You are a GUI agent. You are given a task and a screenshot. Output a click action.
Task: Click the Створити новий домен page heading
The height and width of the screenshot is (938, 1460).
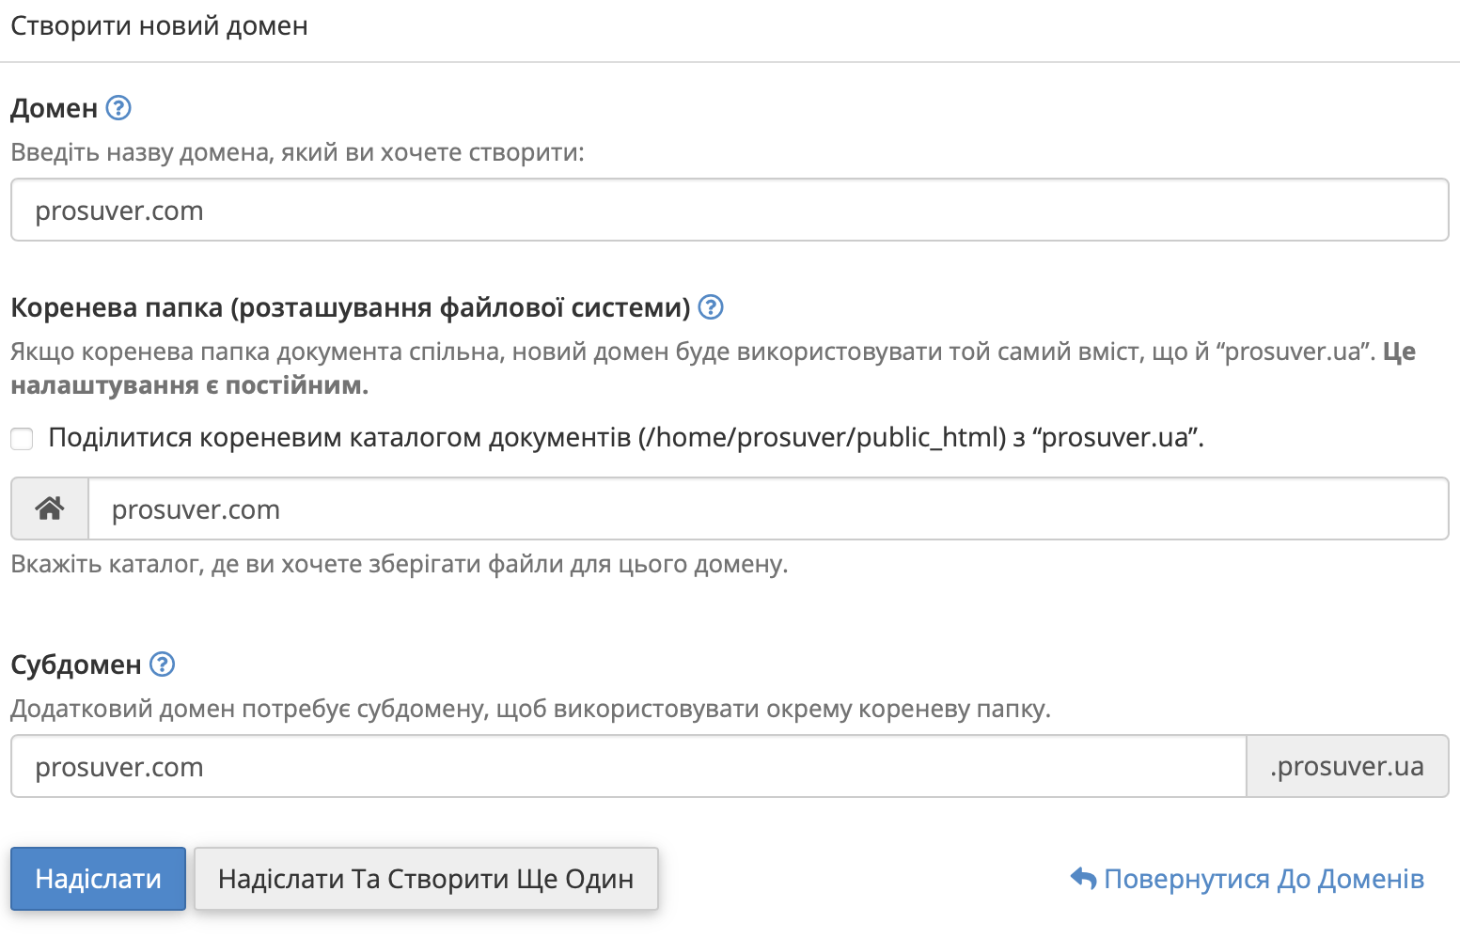[158, 25]
